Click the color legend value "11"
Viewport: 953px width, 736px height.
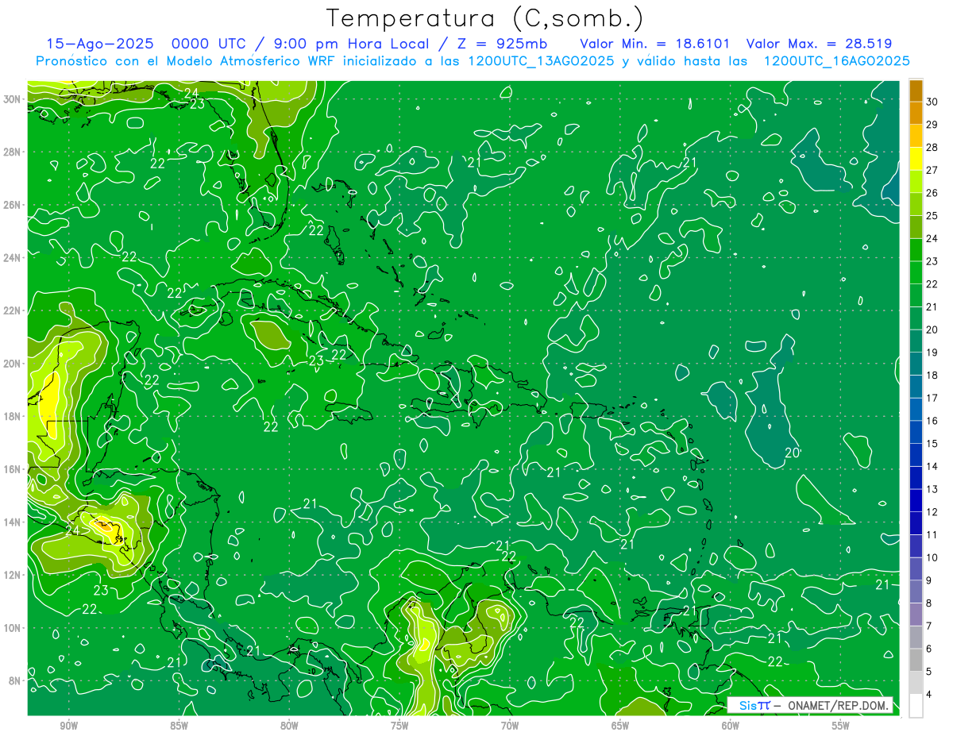932,534
